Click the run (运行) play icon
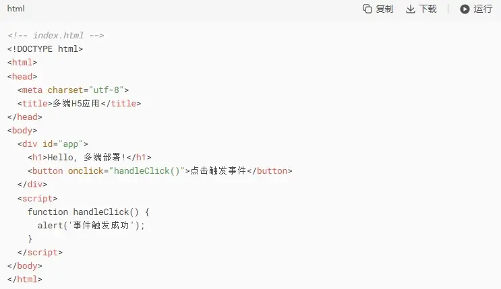 tap(465, 9)
